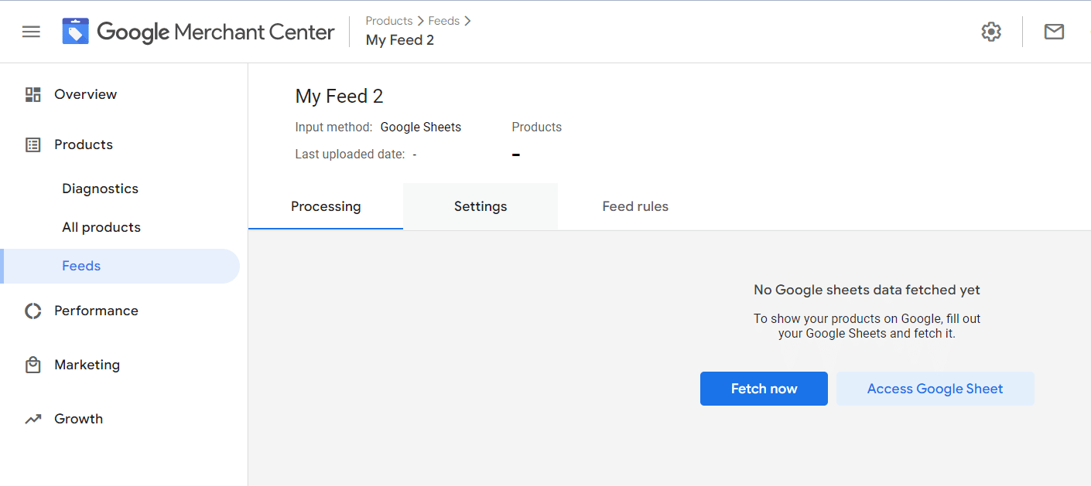Click the Access Google Sheet button
Screen dimensions: 1091x486
point(935,389)
